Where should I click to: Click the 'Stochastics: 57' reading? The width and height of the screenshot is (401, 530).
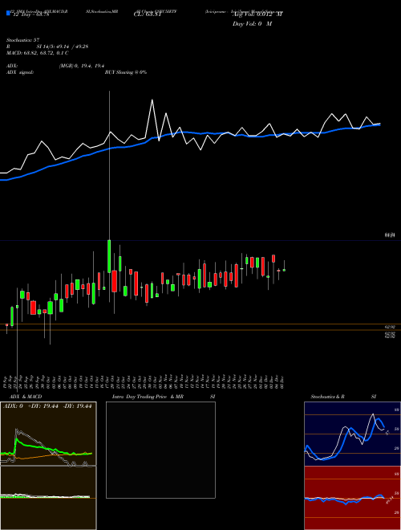(23, 41)
